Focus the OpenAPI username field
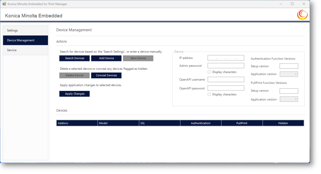 tap(226, 79)
